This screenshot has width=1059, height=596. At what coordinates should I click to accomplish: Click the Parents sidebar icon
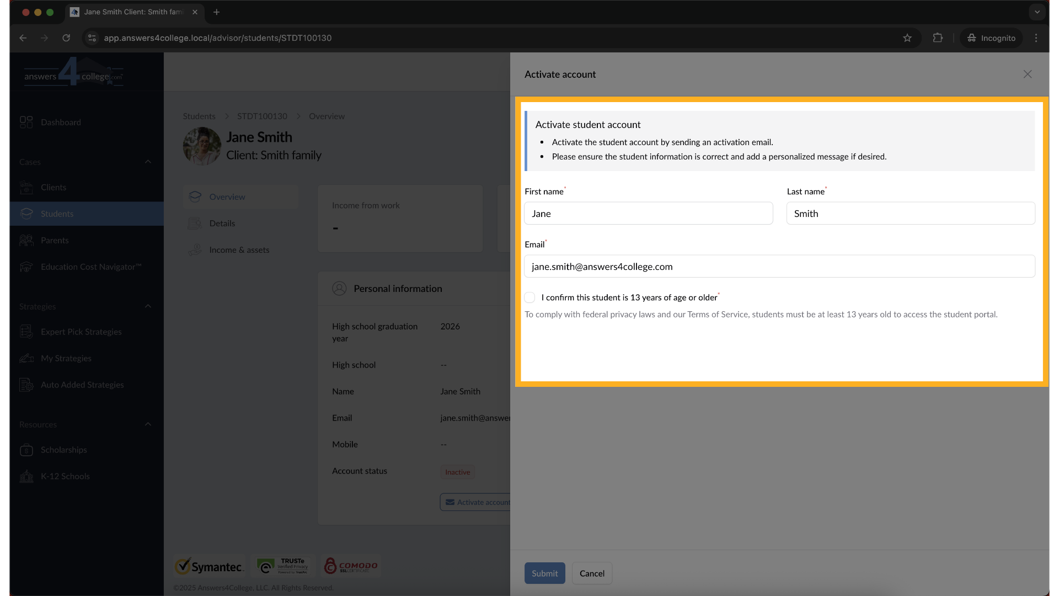26,241
